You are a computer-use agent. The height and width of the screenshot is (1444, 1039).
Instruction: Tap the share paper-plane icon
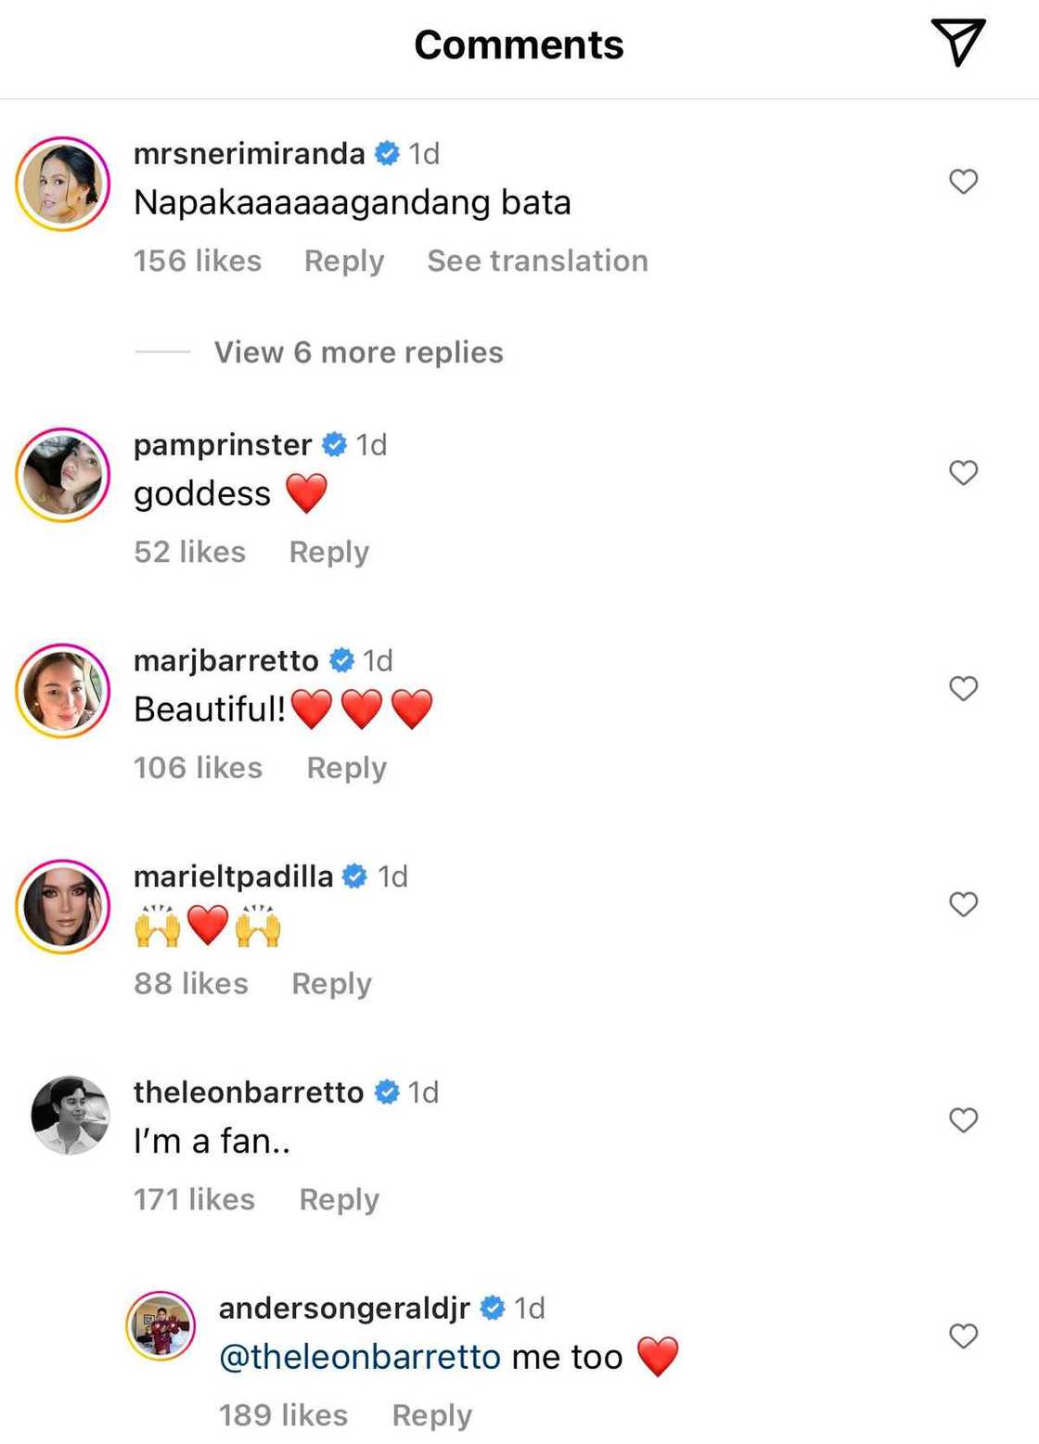click(956, 44)
